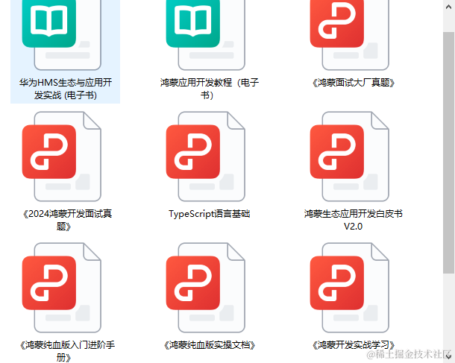Select the 鸿蒙应用开发教程 ebook icon

click(x=205, y=34)
